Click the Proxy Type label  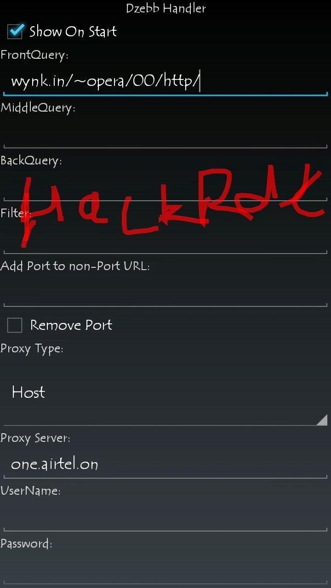click(32, 349)
